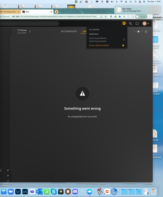Open the TV Shows library options menu
163x197 pixels.
(30, 31)
